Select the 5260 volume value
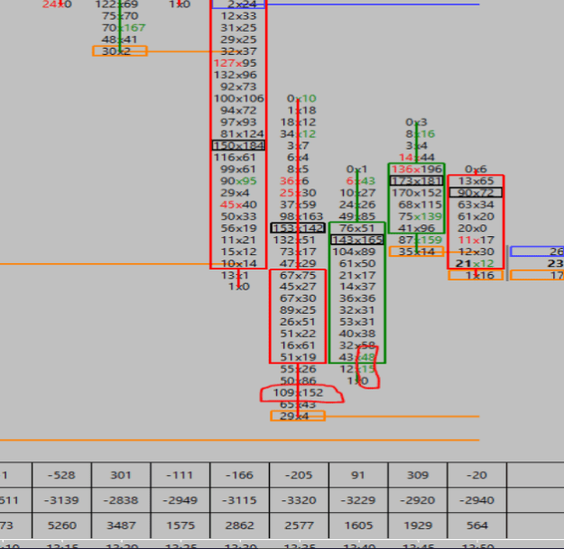 (62, 526)
